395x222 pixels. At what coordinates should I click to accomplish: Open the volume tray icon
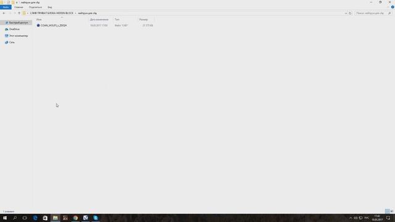point(355,218)
